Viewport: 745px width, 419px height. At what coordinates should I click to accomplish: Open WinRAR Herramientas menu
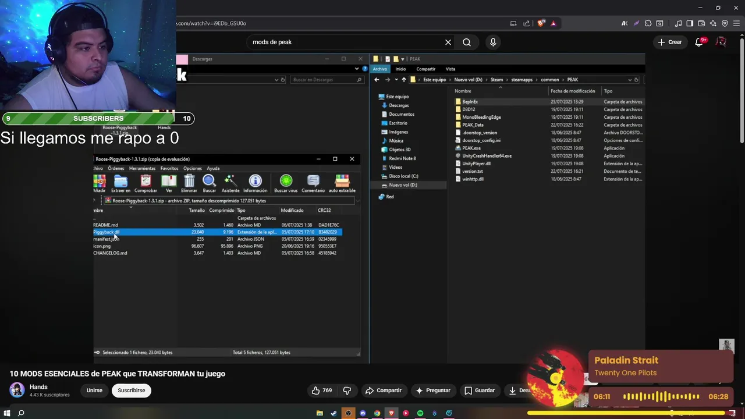pyautogui.click(x=142, y=168)
